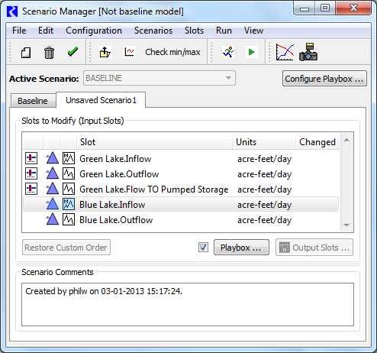Open the Active Scenario dropdown

pos(159,78)
